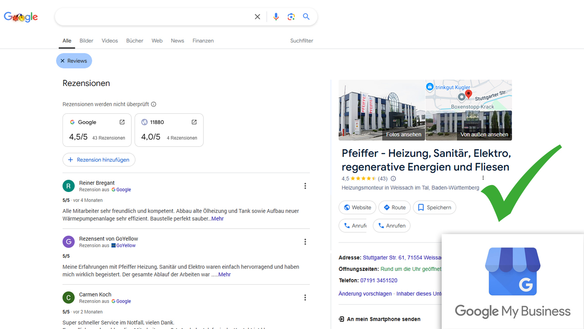Open 11880 reviews external link icon
The image size is (584, 329).
tap(194, 122)
